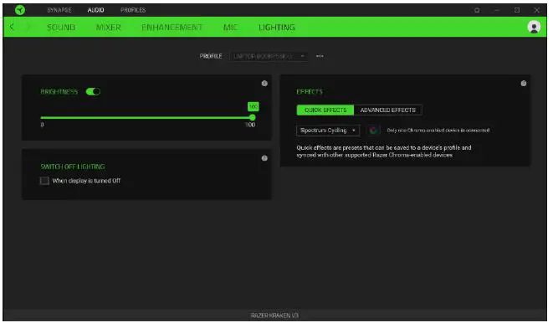Check 'When display is turned Off'
Screen dimensions: 553x328
44,181
